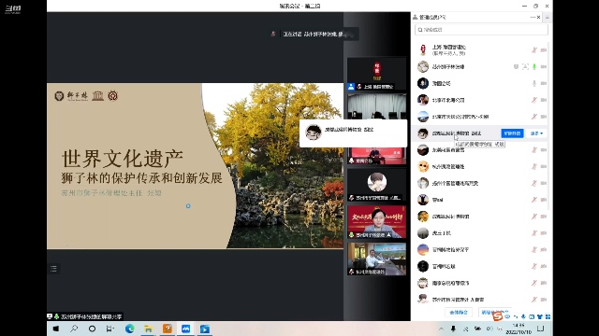Click the Sogou S input method logo
599x336 pixels.
pyautogui.click(x=497, y=316)
